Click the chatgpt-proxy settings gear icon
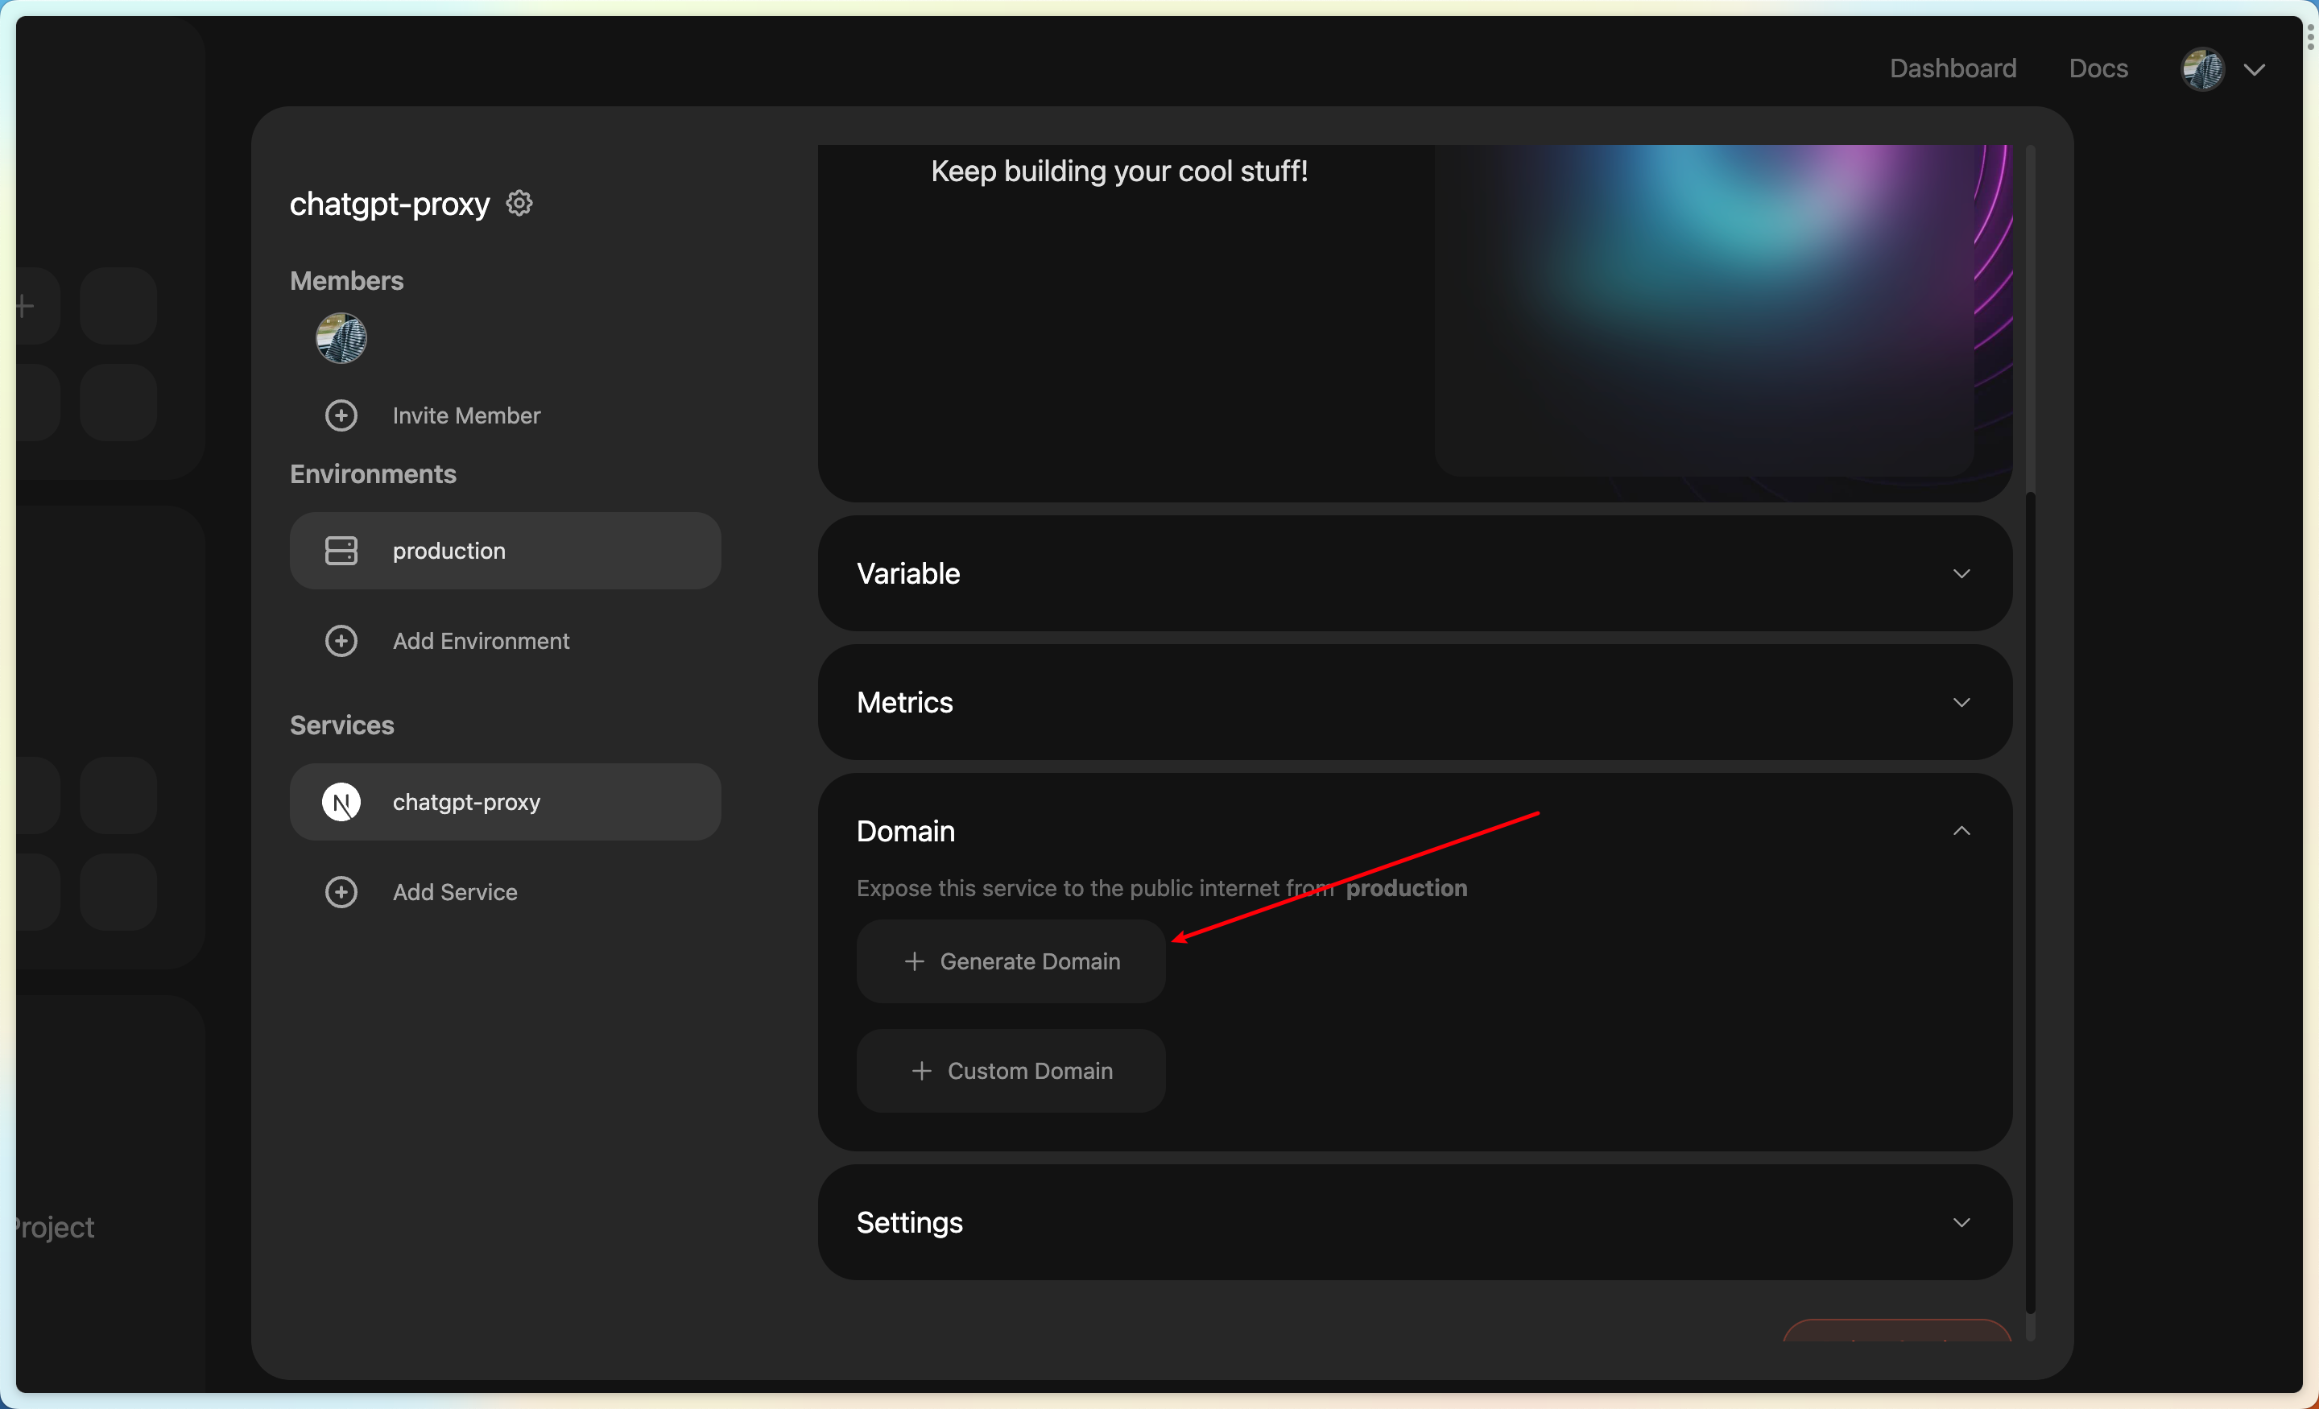 click(x=519, y=202)
